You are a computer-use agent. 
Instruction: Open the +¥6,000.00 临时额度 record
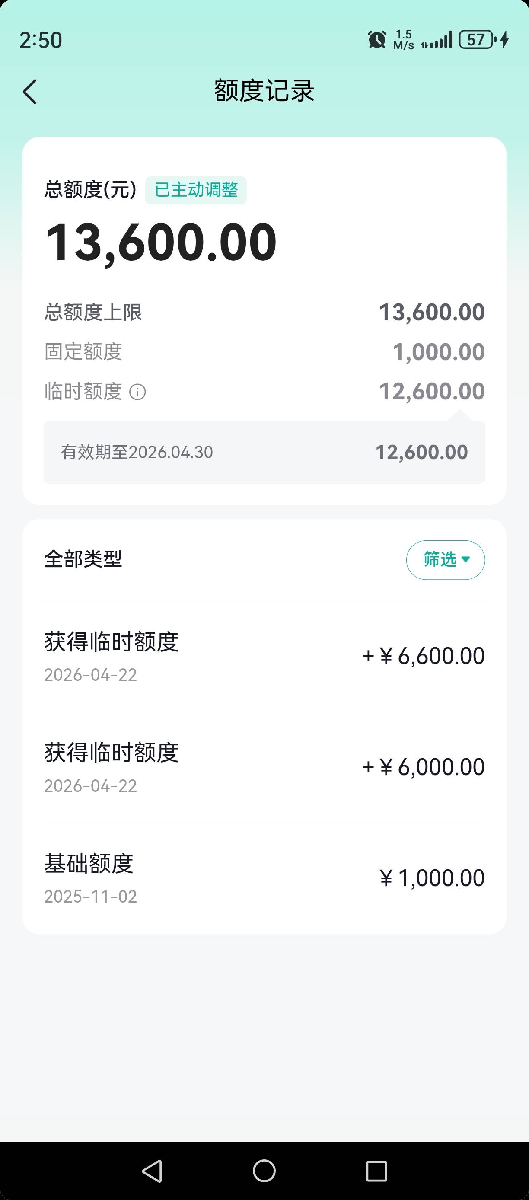coord(264,767)
